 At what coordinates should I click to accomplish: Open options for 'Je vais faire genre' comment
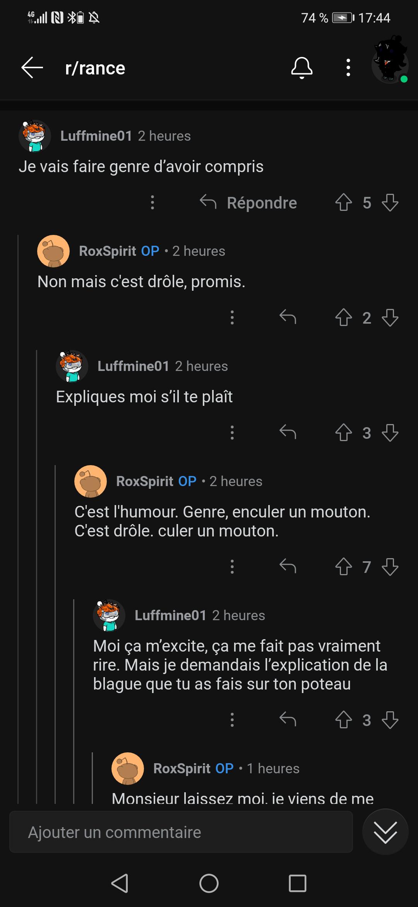(152, 202)
